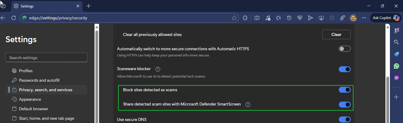Toggle sharing scam sites with SmartScreen
Image resolution: width=403 pixels, height=123 pixels.
pyautogui.click(x=344, y=105)
